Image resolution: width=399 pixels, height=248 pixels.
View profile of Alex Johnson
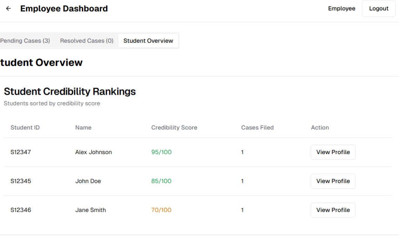pyautogui.click(x=333, y=152)
